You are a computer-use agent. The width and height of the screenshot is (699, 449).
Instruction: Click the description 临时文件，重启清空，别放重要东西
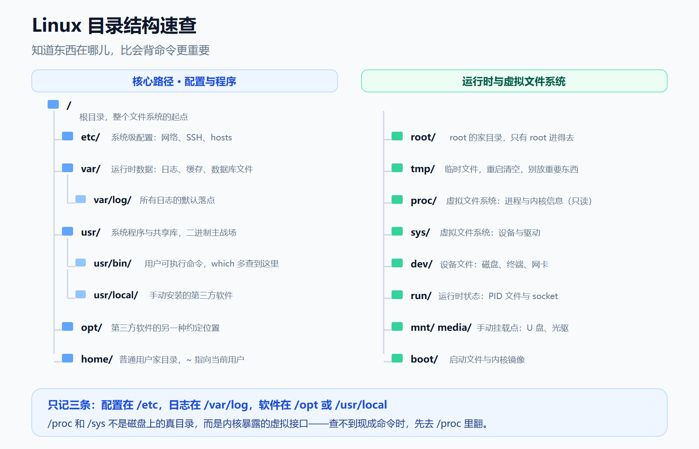click(x=512, y=169)
